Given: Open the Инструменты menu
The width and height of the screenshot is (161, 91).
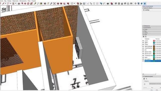Looking at the screenshot, I should coord(23,1).
